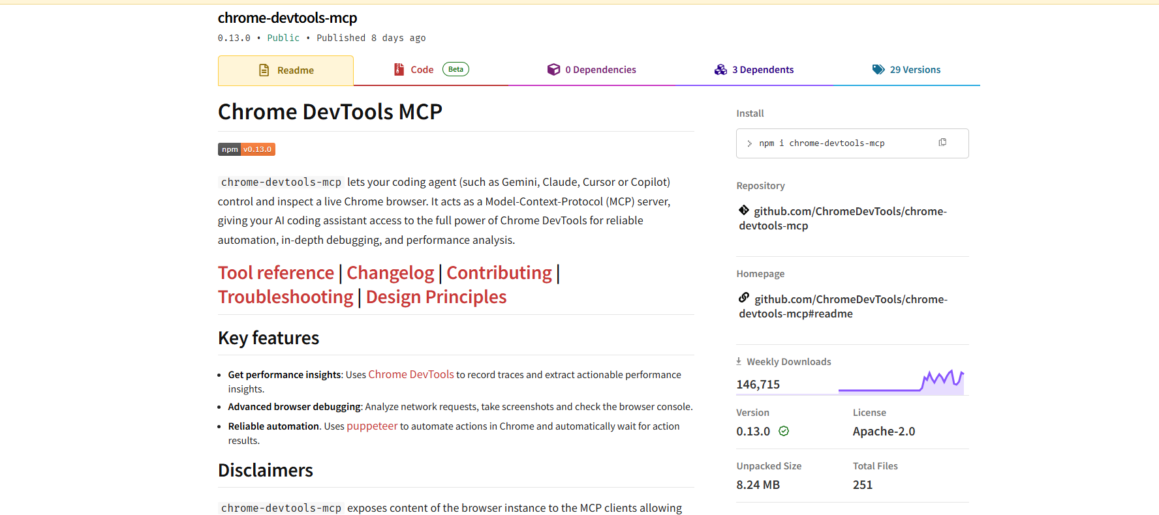Open the GitHub repository link

pos(843,218)
